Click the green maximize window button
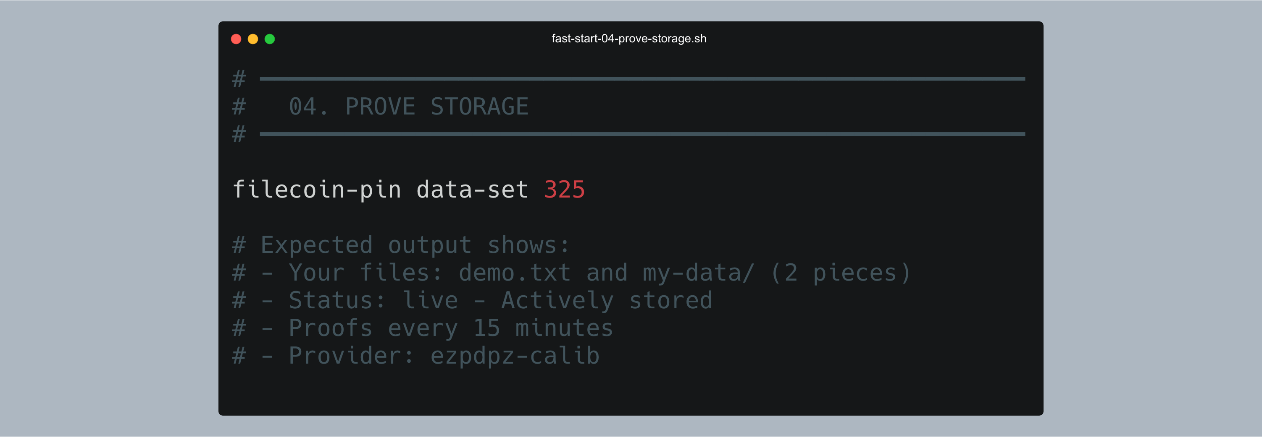Image resolution: width=1262 pixels, height=437 pixels. click(269, 39)
